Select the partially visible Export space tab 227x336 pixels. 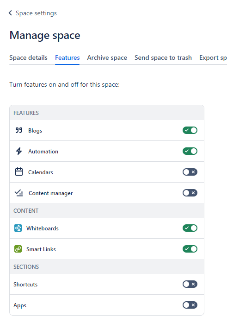tap(213, 57)
